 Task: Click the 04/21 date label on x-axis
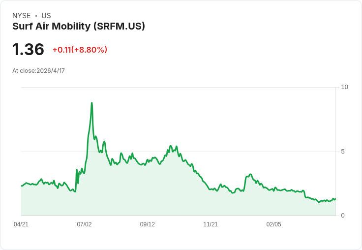tap(21, 224)
